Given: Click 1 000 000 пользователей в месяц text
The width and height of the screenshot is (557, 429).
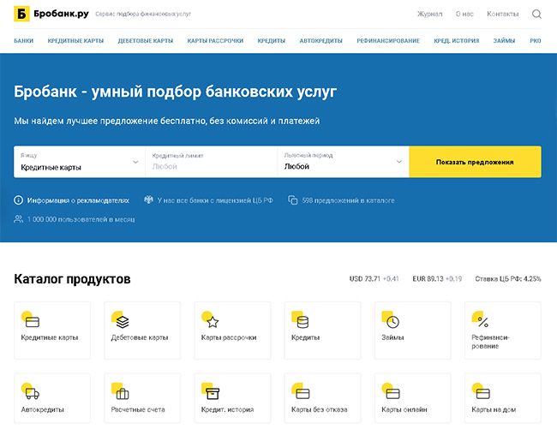Looking at the screenshot, I should coord(81,219).
